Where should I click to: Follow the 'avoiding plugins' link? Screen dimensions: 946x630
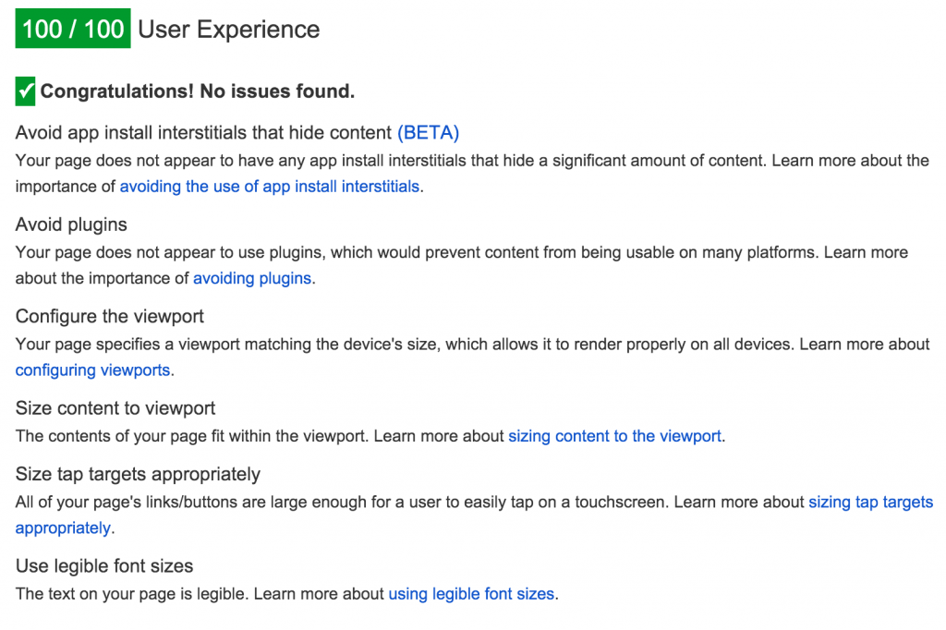[252, 278]
